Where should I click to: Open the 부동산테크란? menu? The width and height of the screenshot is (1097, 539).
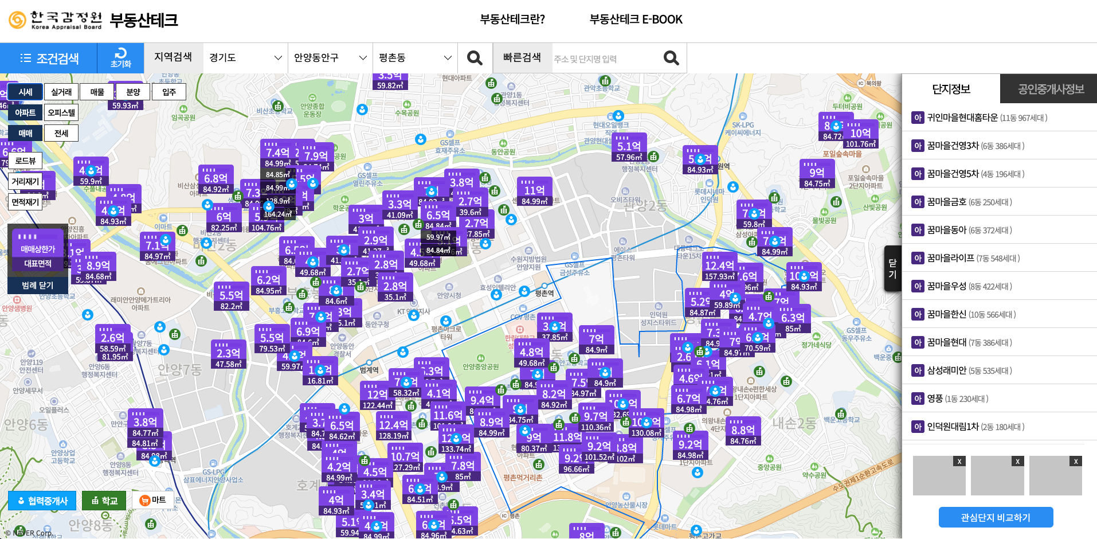(512, 19)
